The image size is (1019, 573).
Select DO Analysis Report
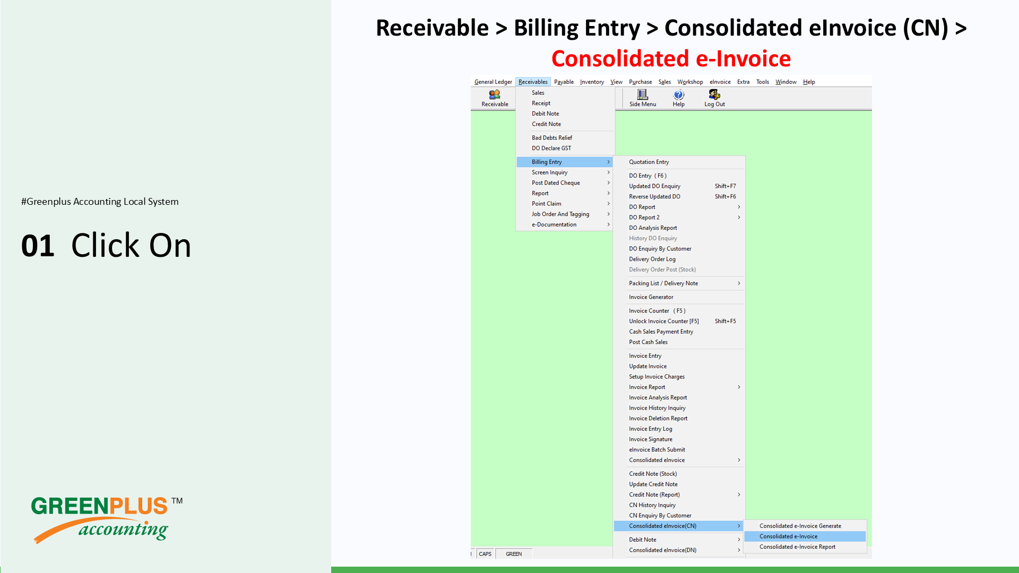tap(679, 228)
